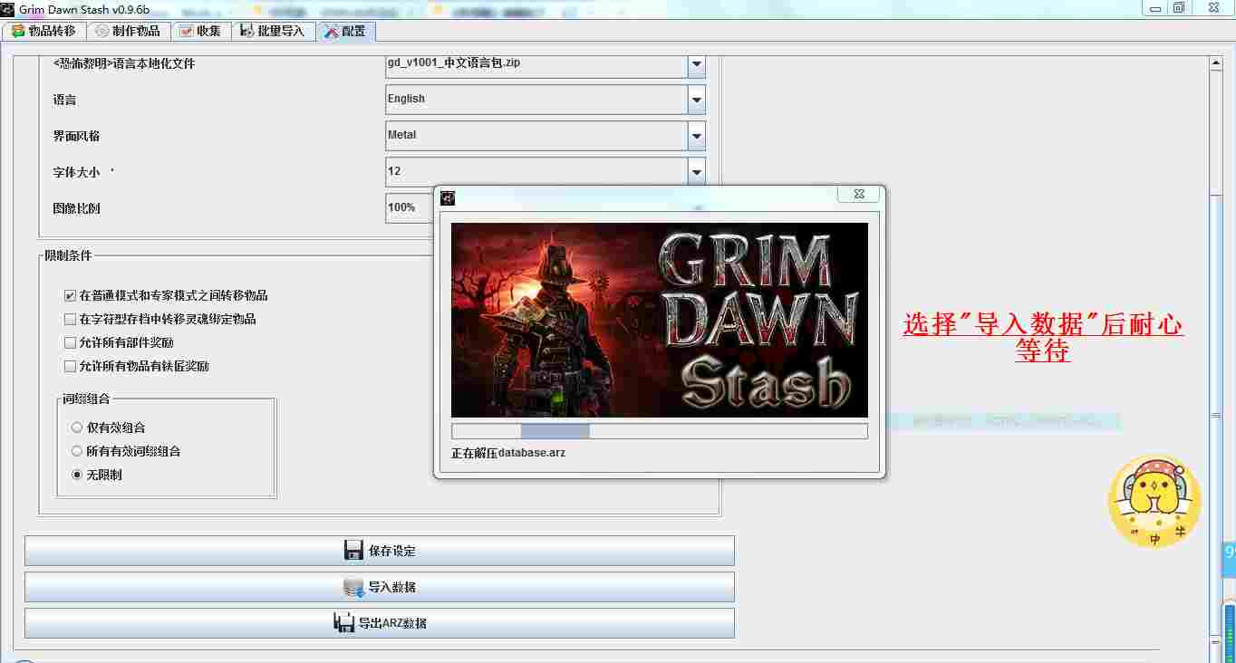Switch to 制作物品 tab
Screen dimensions: 1236x663
coord(129,31)
